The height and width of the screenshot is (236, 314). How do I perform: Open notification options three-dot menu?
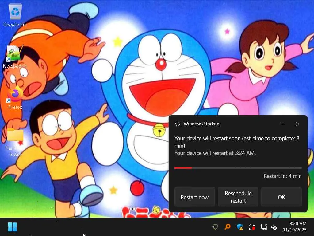point(282,124)
